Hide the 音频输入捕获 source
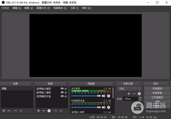 pos(62,92)
